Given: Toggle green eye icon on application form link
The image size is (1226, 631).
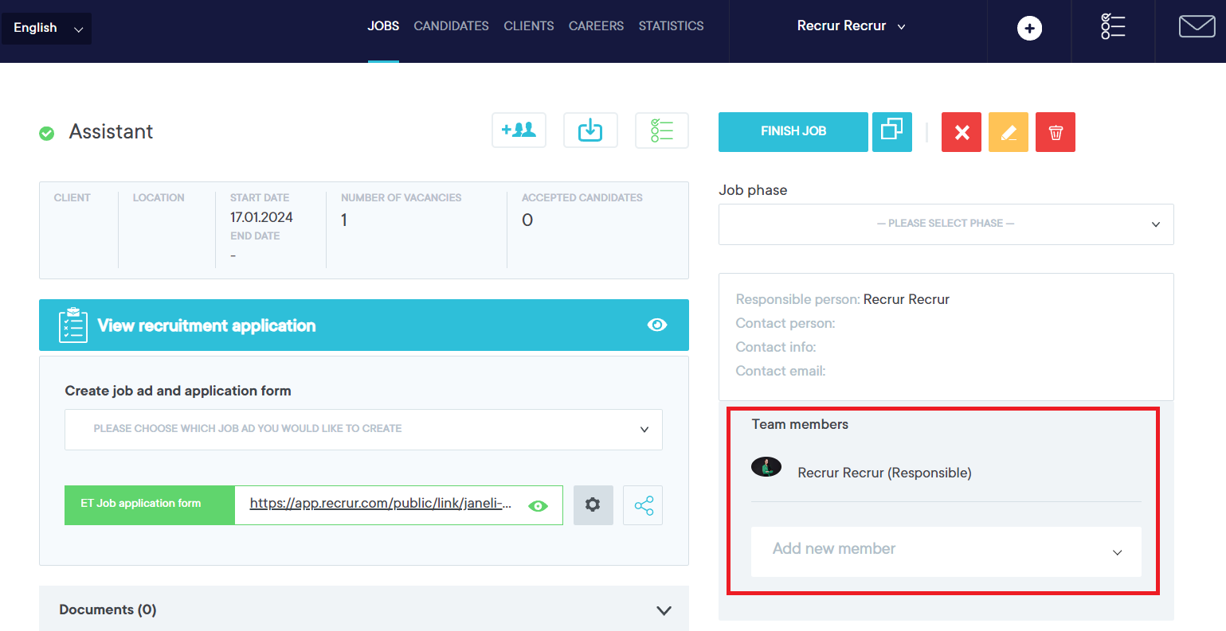Looking at the screenshot, I should [x=539, y=506].
